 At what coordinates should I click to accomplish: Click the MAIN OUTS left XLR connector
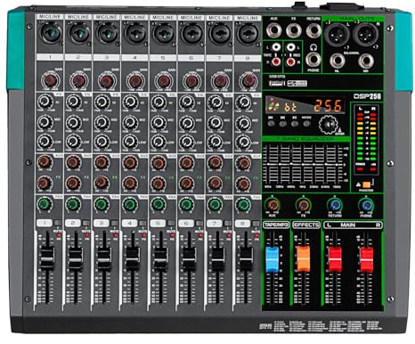pos(337,34)
